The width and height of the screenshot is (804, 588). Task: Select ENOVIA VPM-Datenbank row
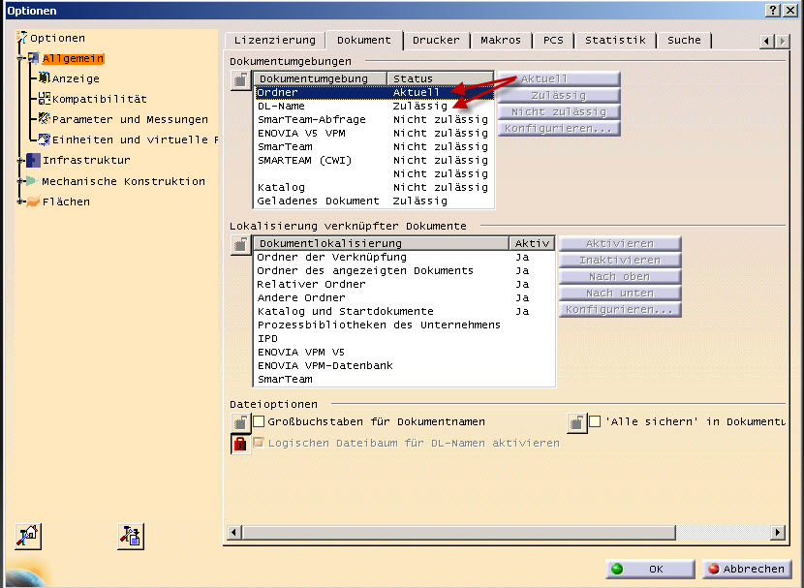coord(405,366)
